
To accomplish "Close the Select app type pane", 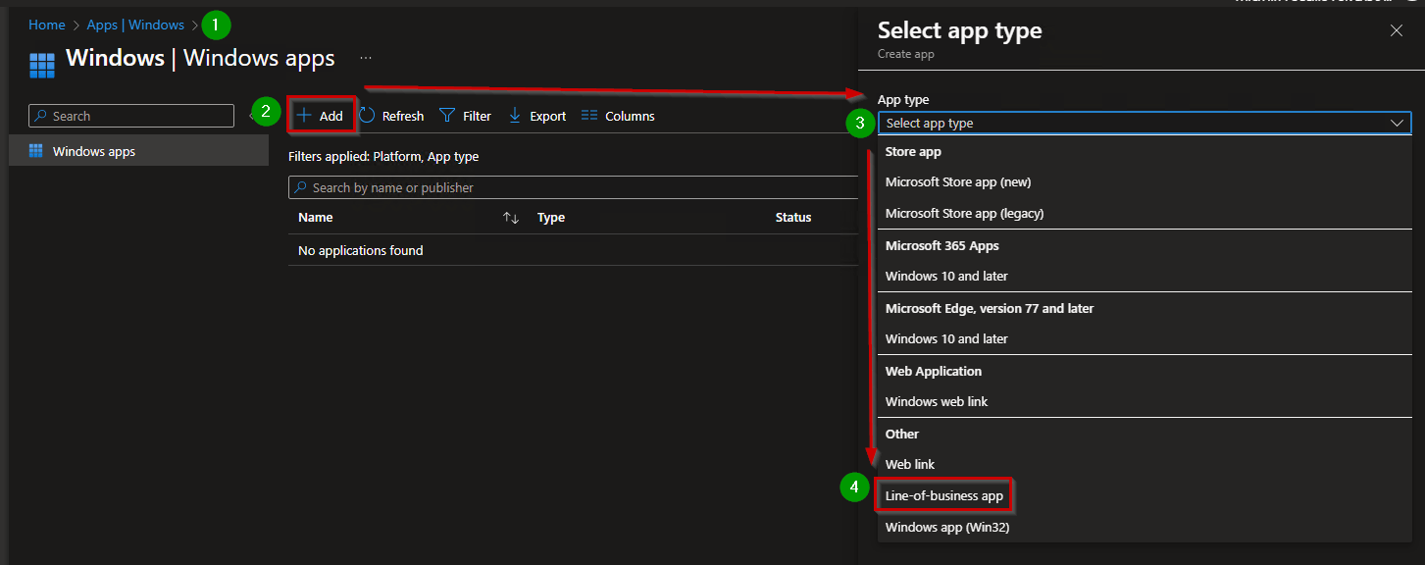I will (x=1397, y=30).
